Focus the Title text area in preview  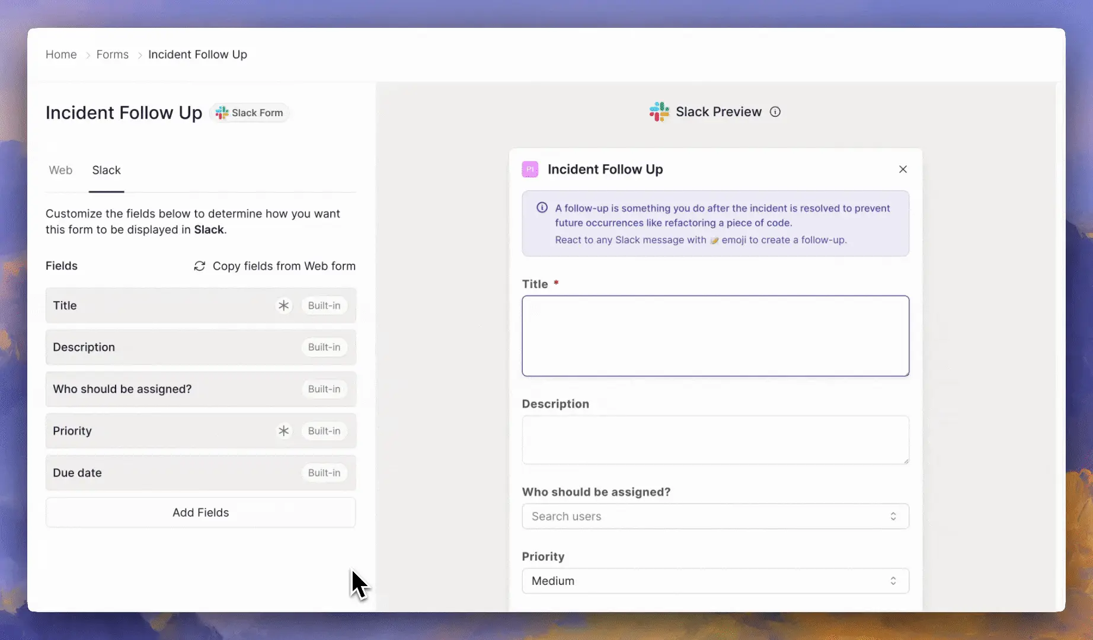click(715, 336)
